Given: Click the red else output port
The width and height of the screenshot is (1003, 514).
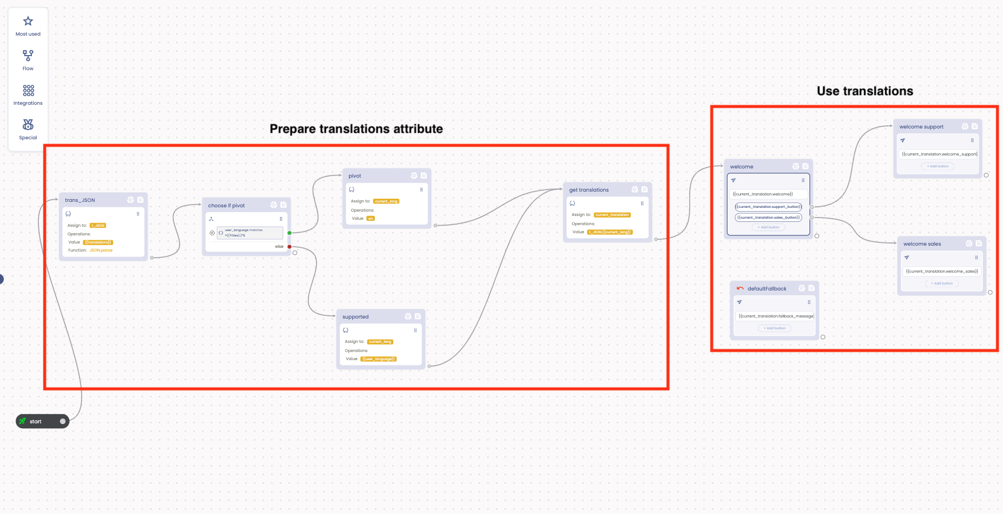Looking at the screenshot, I should pos(290,247).
